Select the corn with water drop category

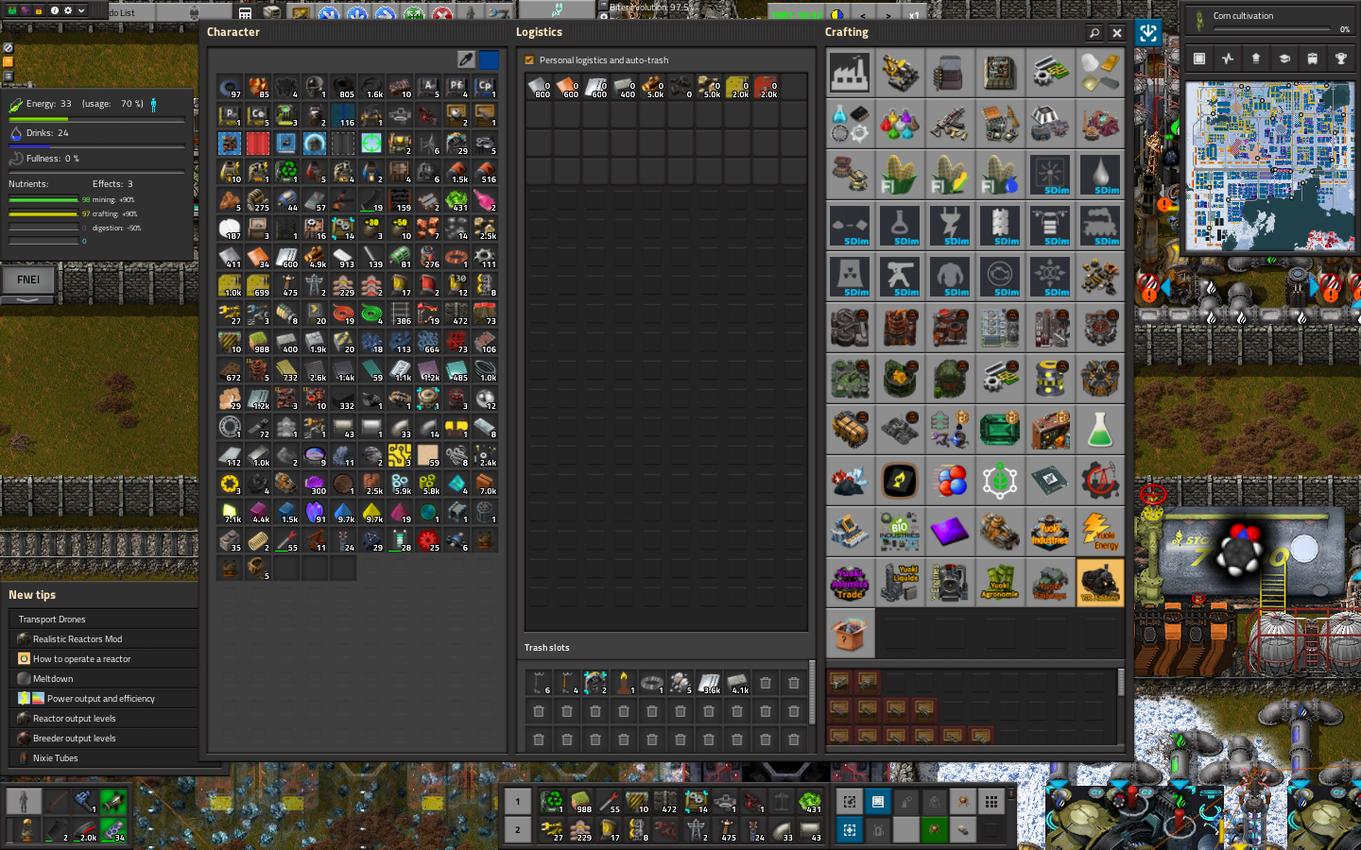[x=1000, y=174]
